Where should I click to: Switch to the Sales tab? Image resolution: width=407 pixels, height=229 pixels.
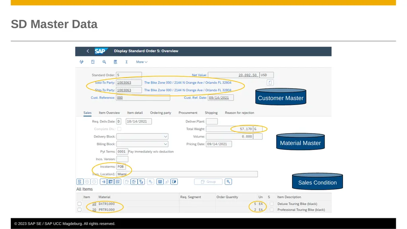87,113
